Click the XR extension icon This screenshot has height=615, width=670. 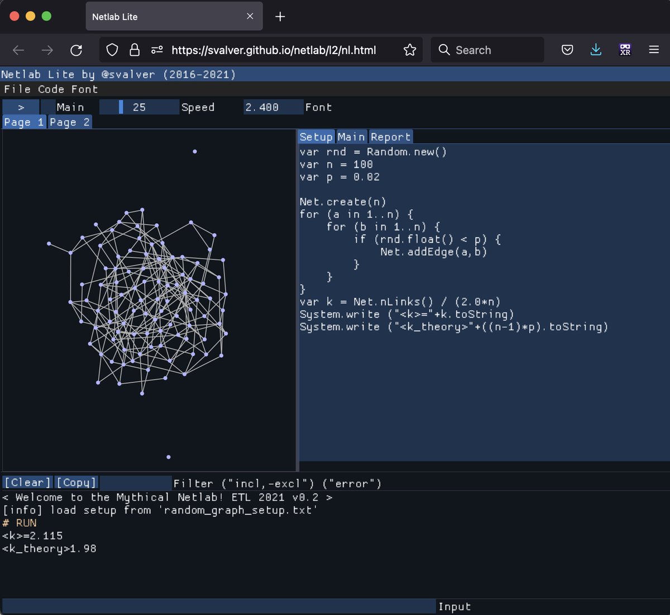[x=625, y=50]
